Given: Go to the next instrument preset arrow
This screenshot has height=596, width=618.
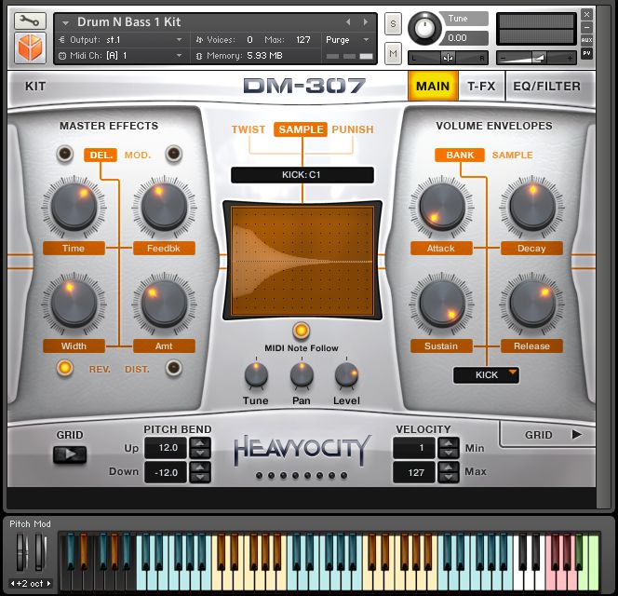Looking at the screenshot, I should (366, 22).
